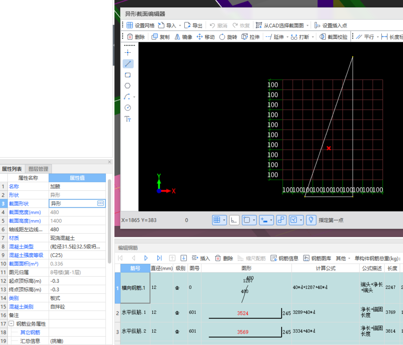Switch to 属性列表 tab
Screen dimensions: 403x345
tap(12, 169)
